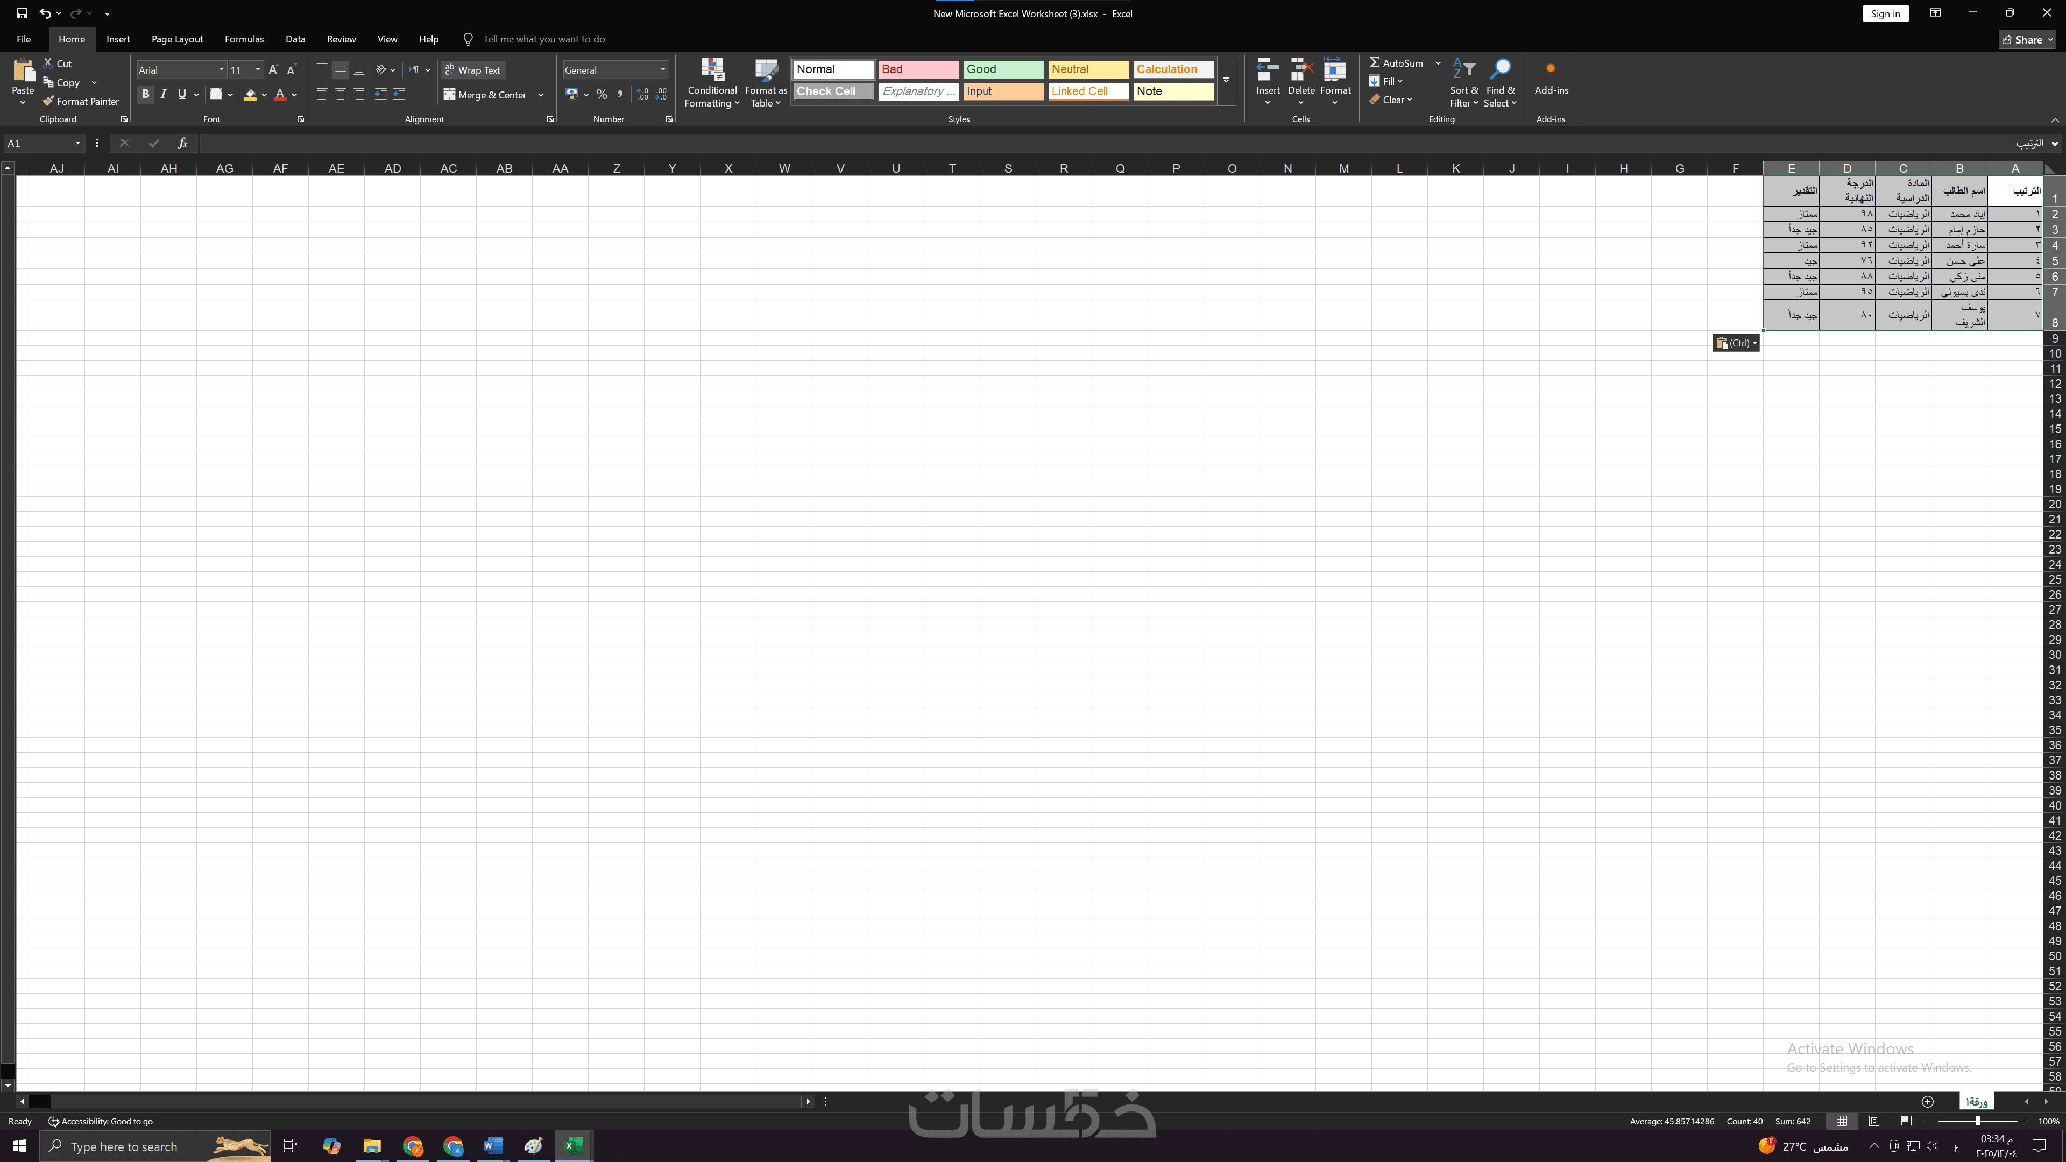Open the Paste Options (Ctrl) dropdown

pos(1736,343)
